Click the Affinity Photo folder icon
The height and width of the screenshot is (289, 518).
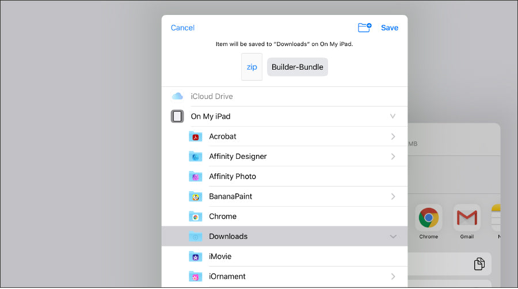(x=196, y=177)
